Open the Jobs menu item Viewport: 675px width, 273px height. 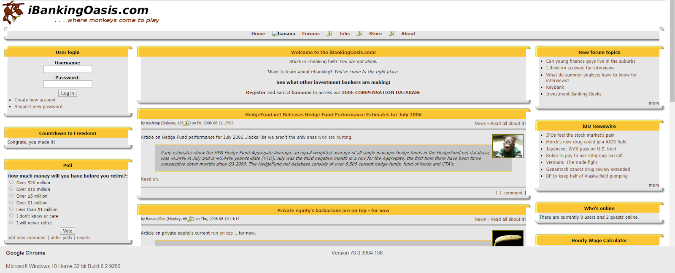pos(344,34)
